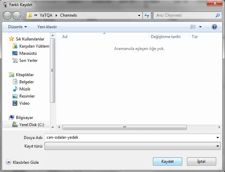Click the Forward navigation arrow
This screenshot has height=172, width=225.
pos(17,15)
